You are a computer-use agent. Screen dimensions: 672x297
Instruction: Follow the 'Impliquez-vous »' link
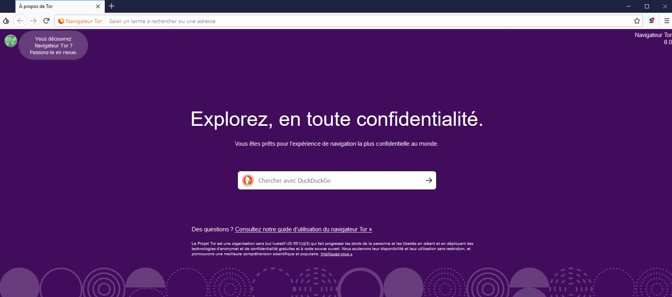337,254
